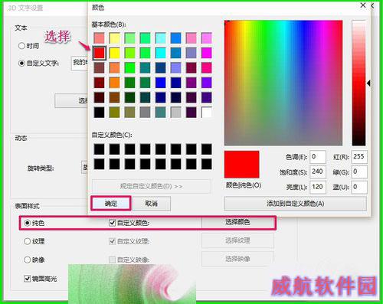Viewport: 383px width, 304px height.
Task: Choose the cyan basic color swatch
Action: (160, 53)
